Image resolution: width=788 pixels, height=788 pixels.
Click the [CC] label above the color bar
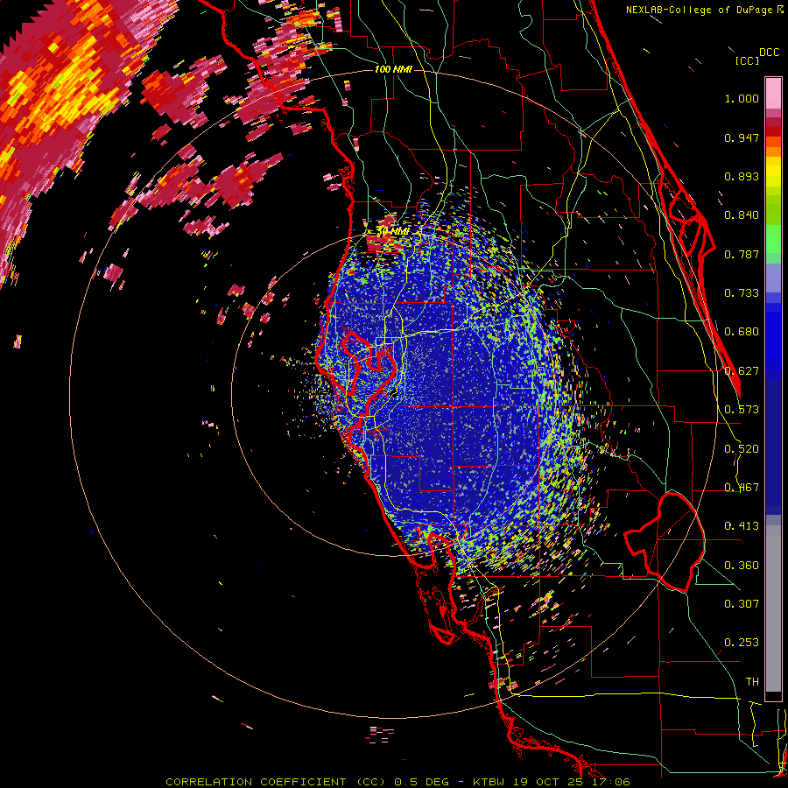[x=747, y=60]
